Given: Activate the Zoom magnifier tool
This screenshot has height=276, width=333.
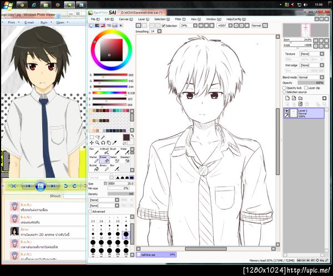Looking at the screenshot, I should [98, 143].
